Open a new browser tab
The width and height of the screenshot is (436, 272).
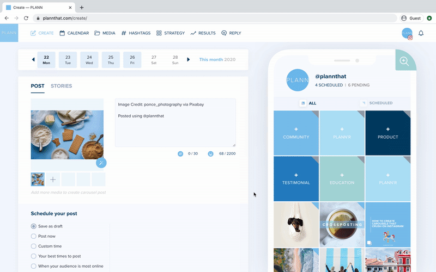click(x=81, y=8)
